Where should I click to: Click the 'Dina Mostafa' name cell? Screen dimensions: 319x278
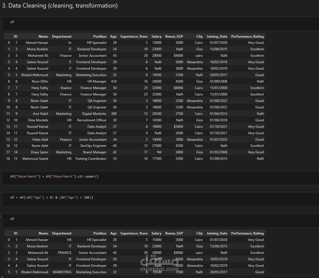pyautogui.click(x=38, y=120)
